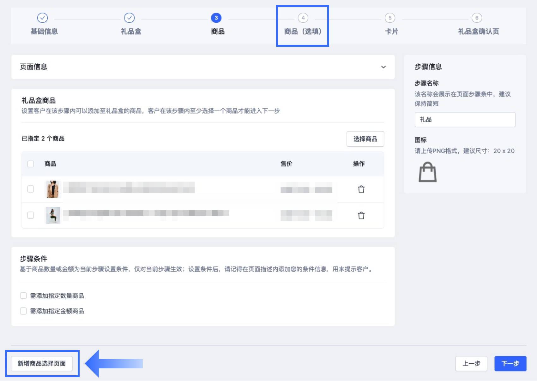
Task: Click the 页面信息 section title
Action: click(x=33, y=67)
